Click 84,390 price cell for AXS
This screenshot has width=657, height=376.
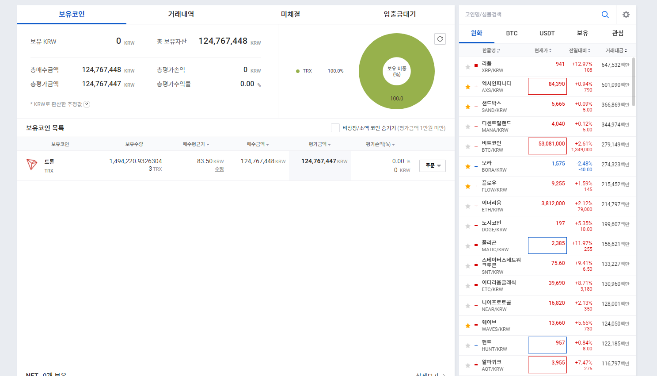pos(547,87)
